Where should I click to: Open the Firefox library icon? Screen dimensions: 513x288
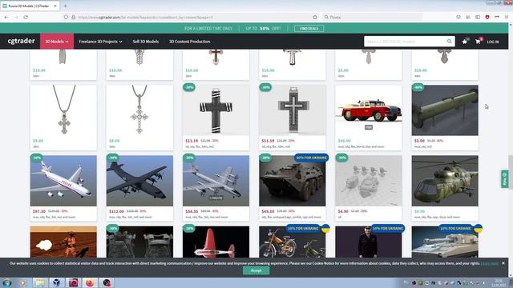(x=468, y=17)
